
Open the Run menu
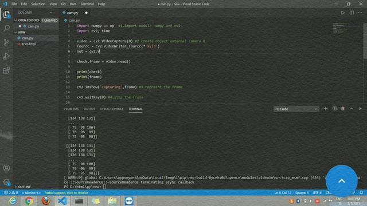[x=73, y=4]
